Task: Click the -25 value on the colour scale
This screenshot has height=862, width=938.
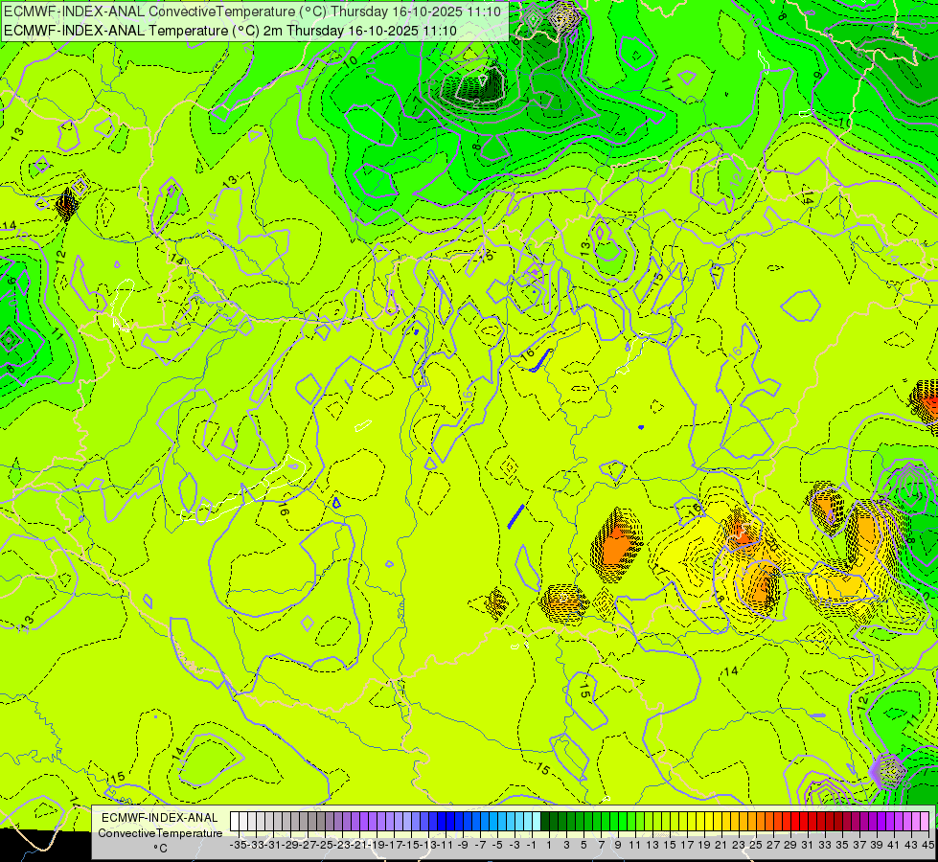Action: coord(325,845)
